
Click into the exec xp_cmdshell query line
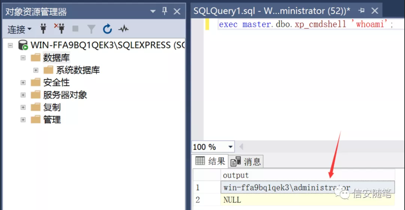point(306,25)
